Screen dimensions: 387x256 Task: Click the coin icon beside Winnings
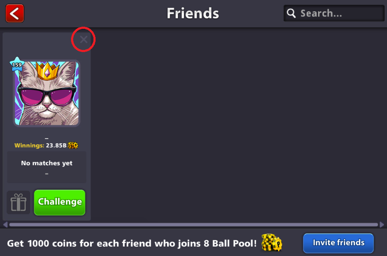click(73, 145)
